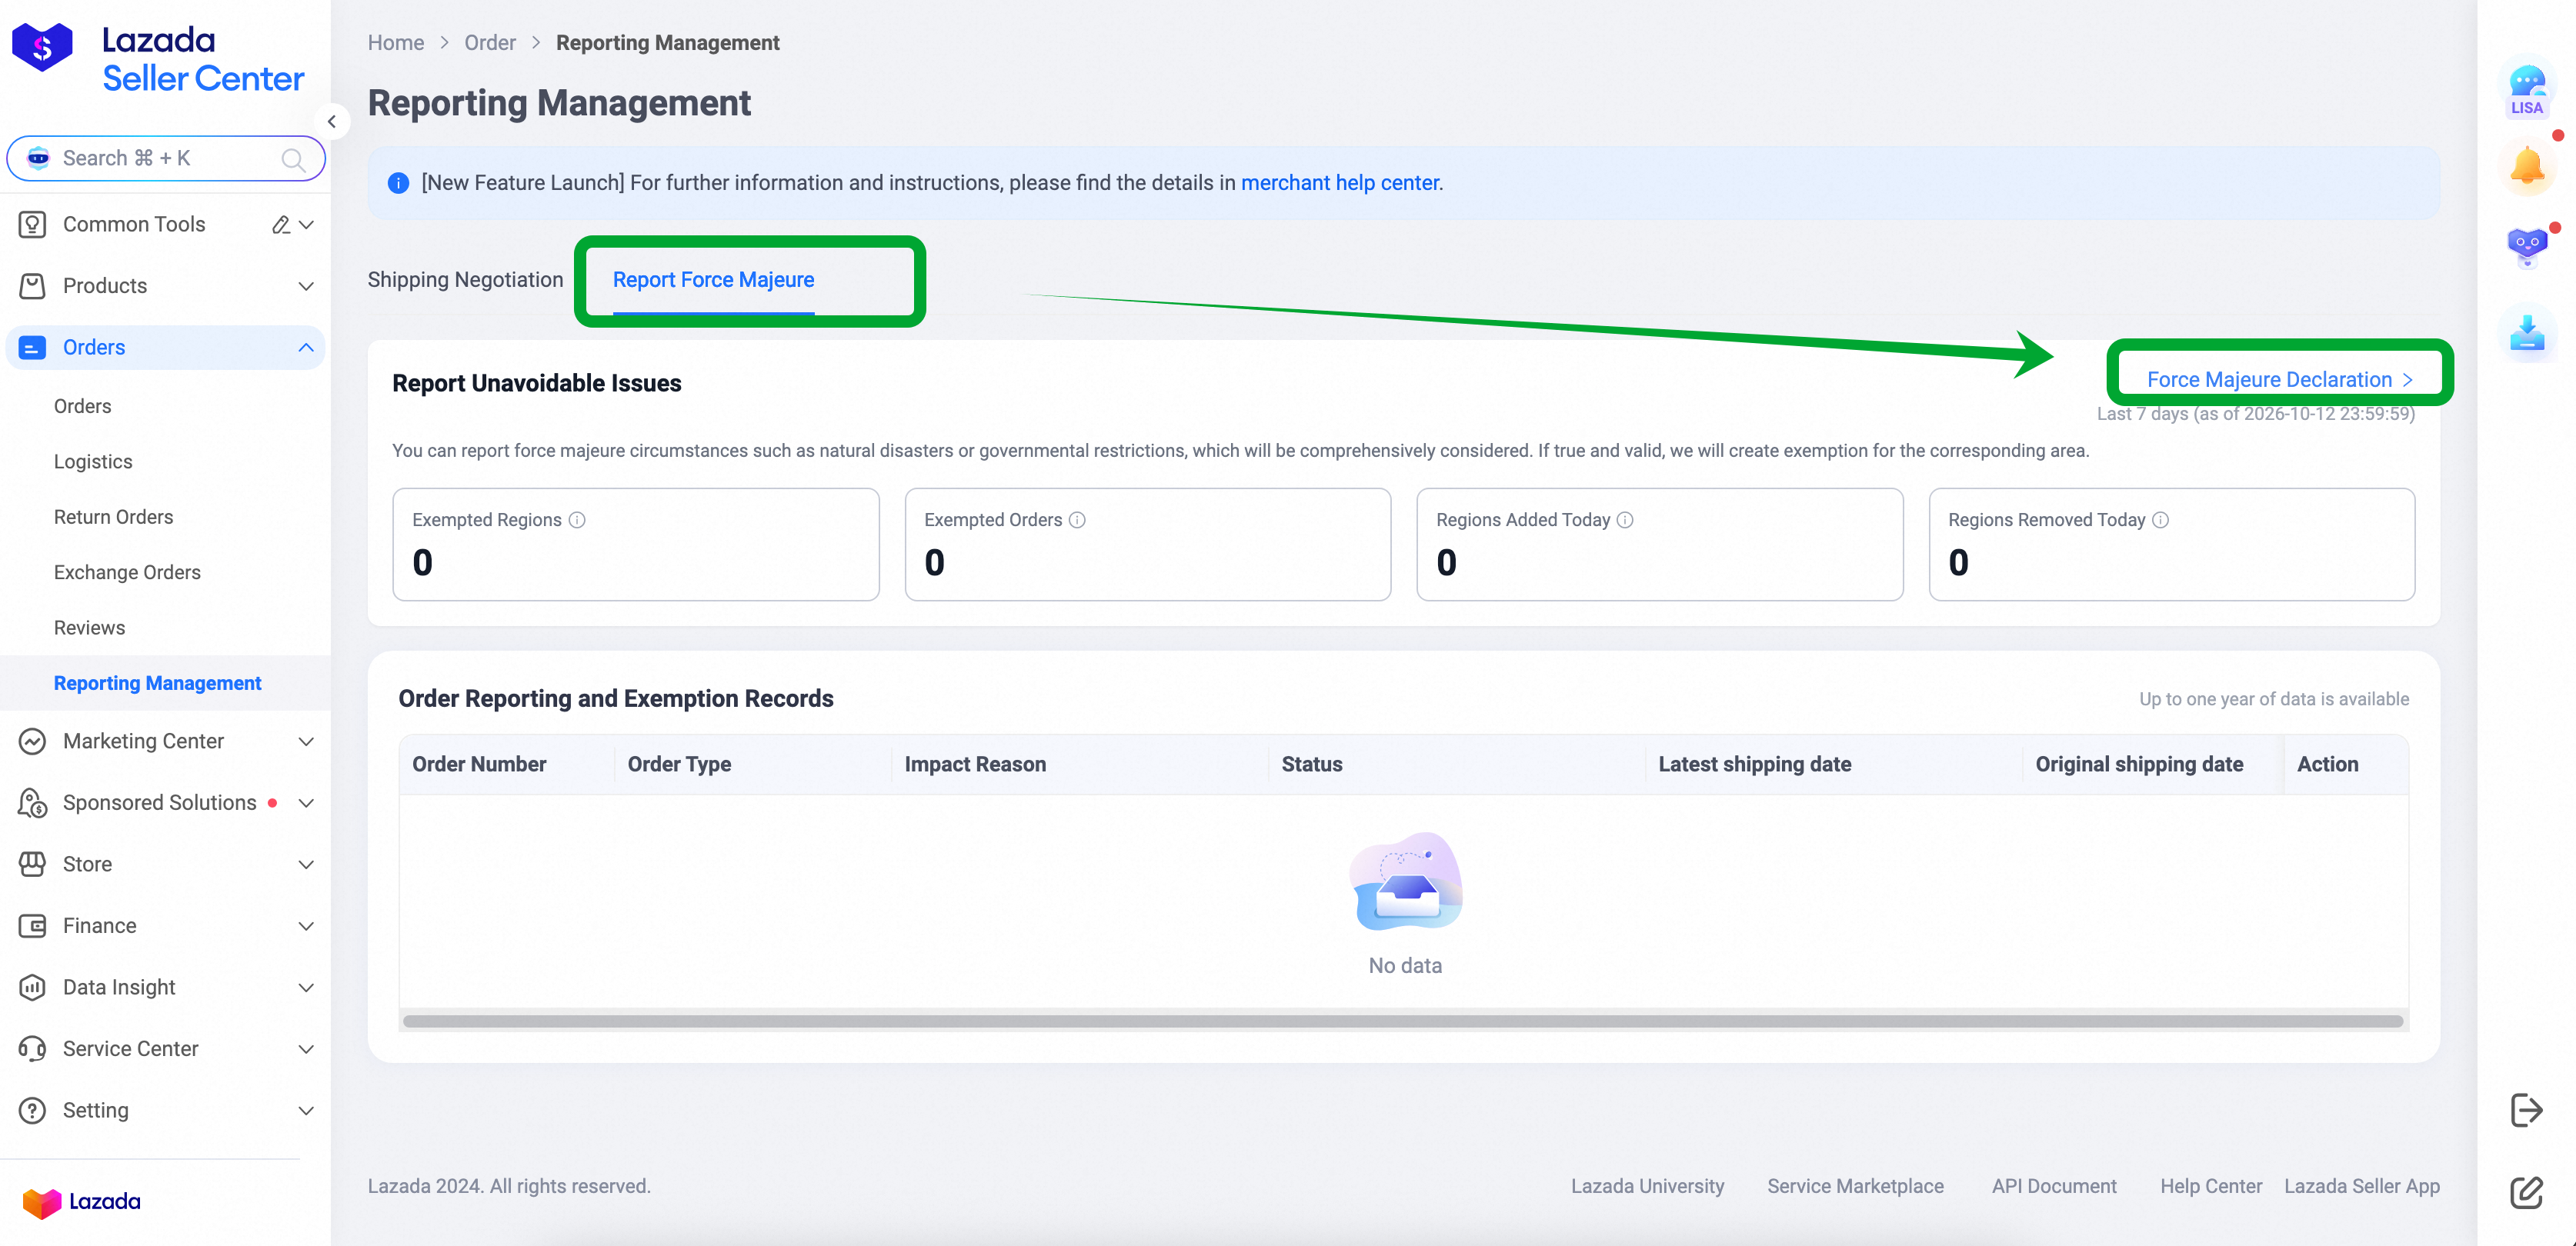
Task: Click the purple mascot icon in right sidebar
Action: (2527, 247)
